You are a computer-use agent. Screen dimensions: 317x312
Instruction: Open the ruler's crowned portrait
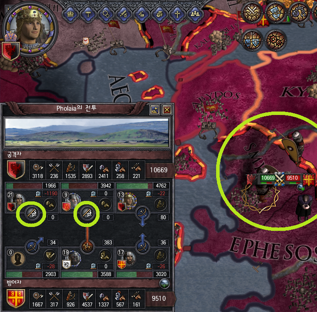tap(30, 29)
